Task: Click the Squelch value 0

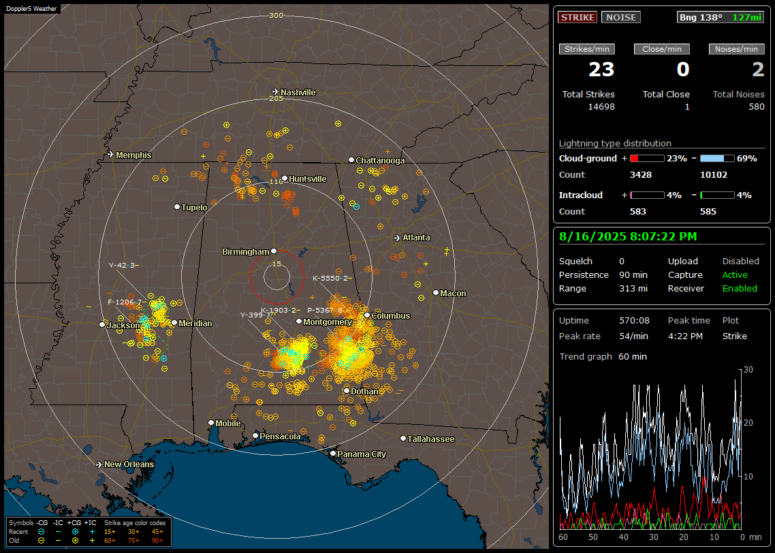Action: point(622,262)
